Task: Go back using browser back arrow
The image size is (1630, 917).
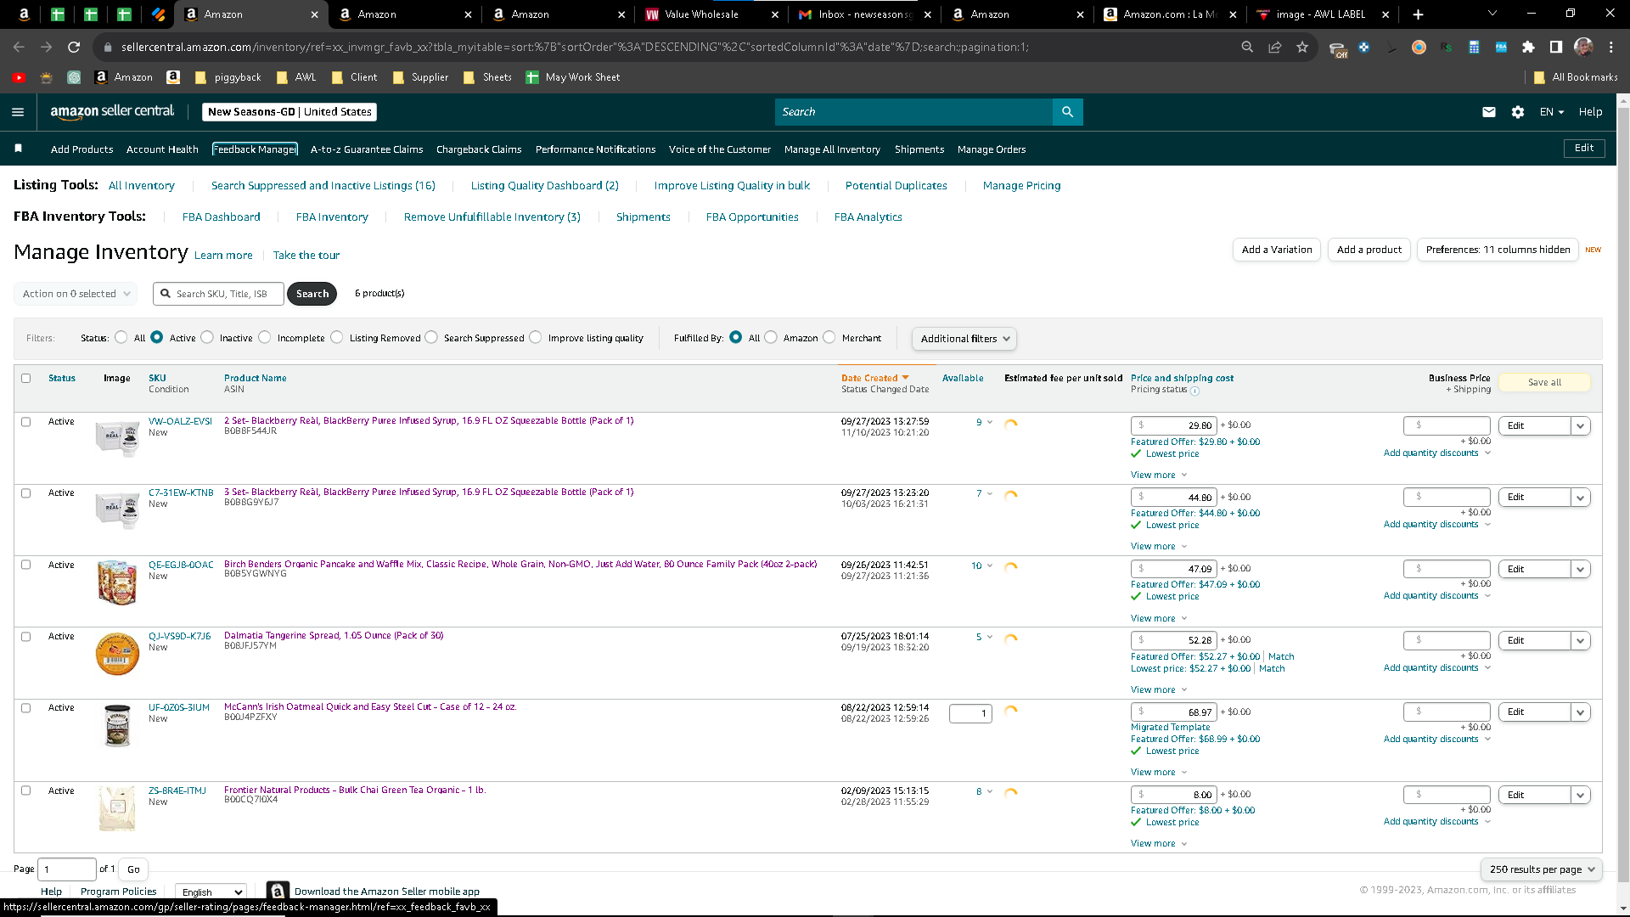Action: click(20, 48)
